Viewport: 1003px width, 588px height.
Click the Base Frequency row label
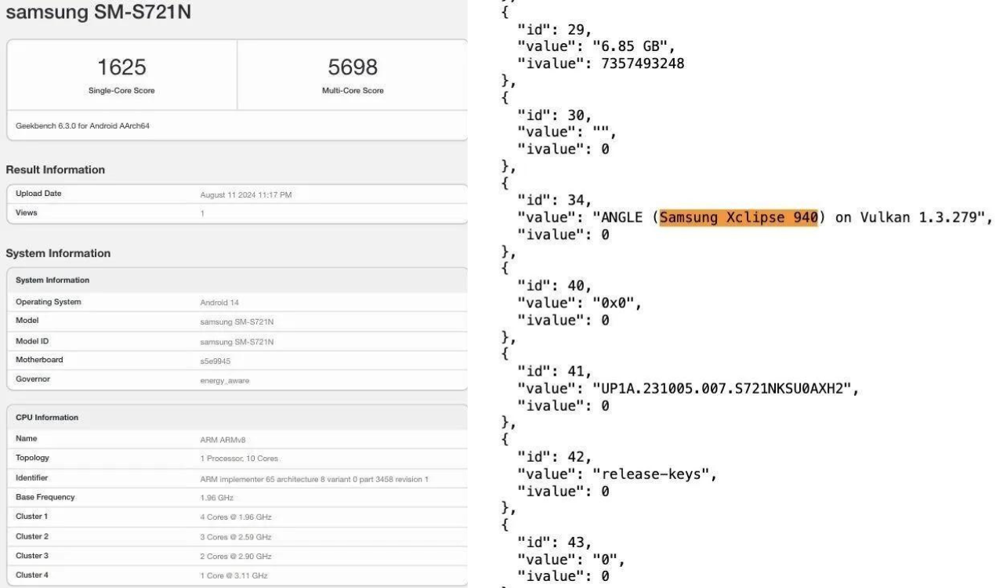pyautogui.click(x=44, y=496)
